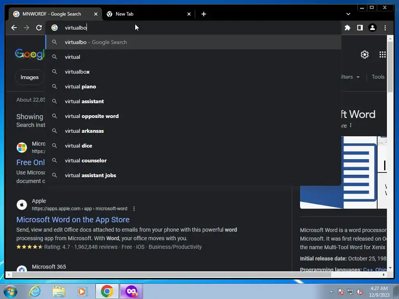Open the apps.apple.com result options dots
Viewport: 399px width, 299px height.
pos(134,209)
